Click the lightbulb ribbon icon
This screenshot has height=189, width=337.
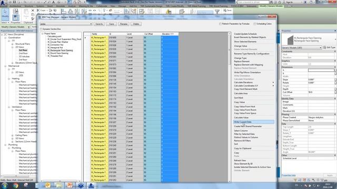tap(104, 10)
